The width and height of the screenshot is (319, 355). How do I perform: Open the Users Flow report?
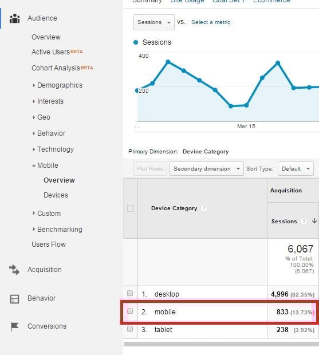click(49, 244)
